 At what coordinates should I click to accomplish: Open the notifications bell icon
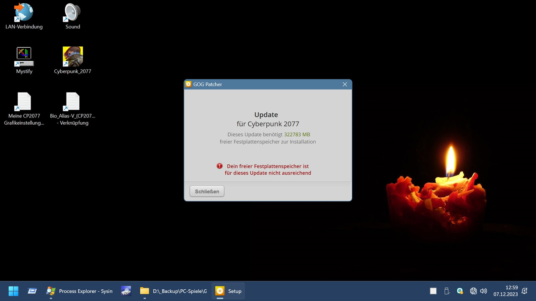pos(525,291)
